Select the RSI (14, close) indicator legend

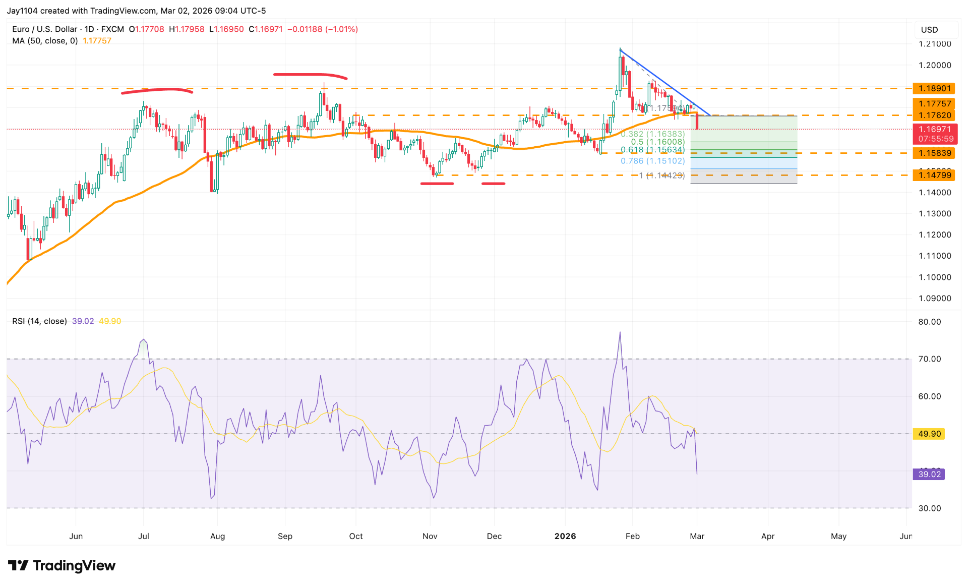pyautogui.click(x=39, y=321)
